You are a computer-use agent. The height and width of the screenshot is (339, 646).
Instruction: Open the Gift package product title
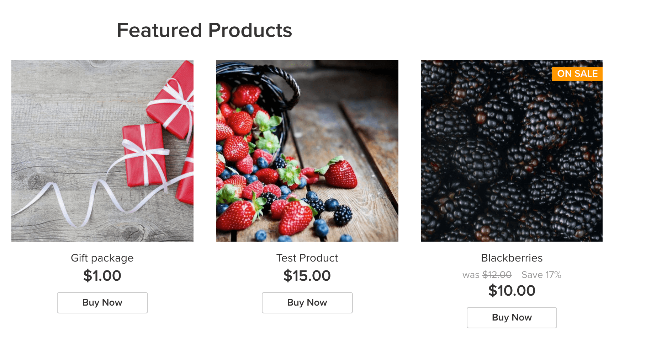coord(102,258)
